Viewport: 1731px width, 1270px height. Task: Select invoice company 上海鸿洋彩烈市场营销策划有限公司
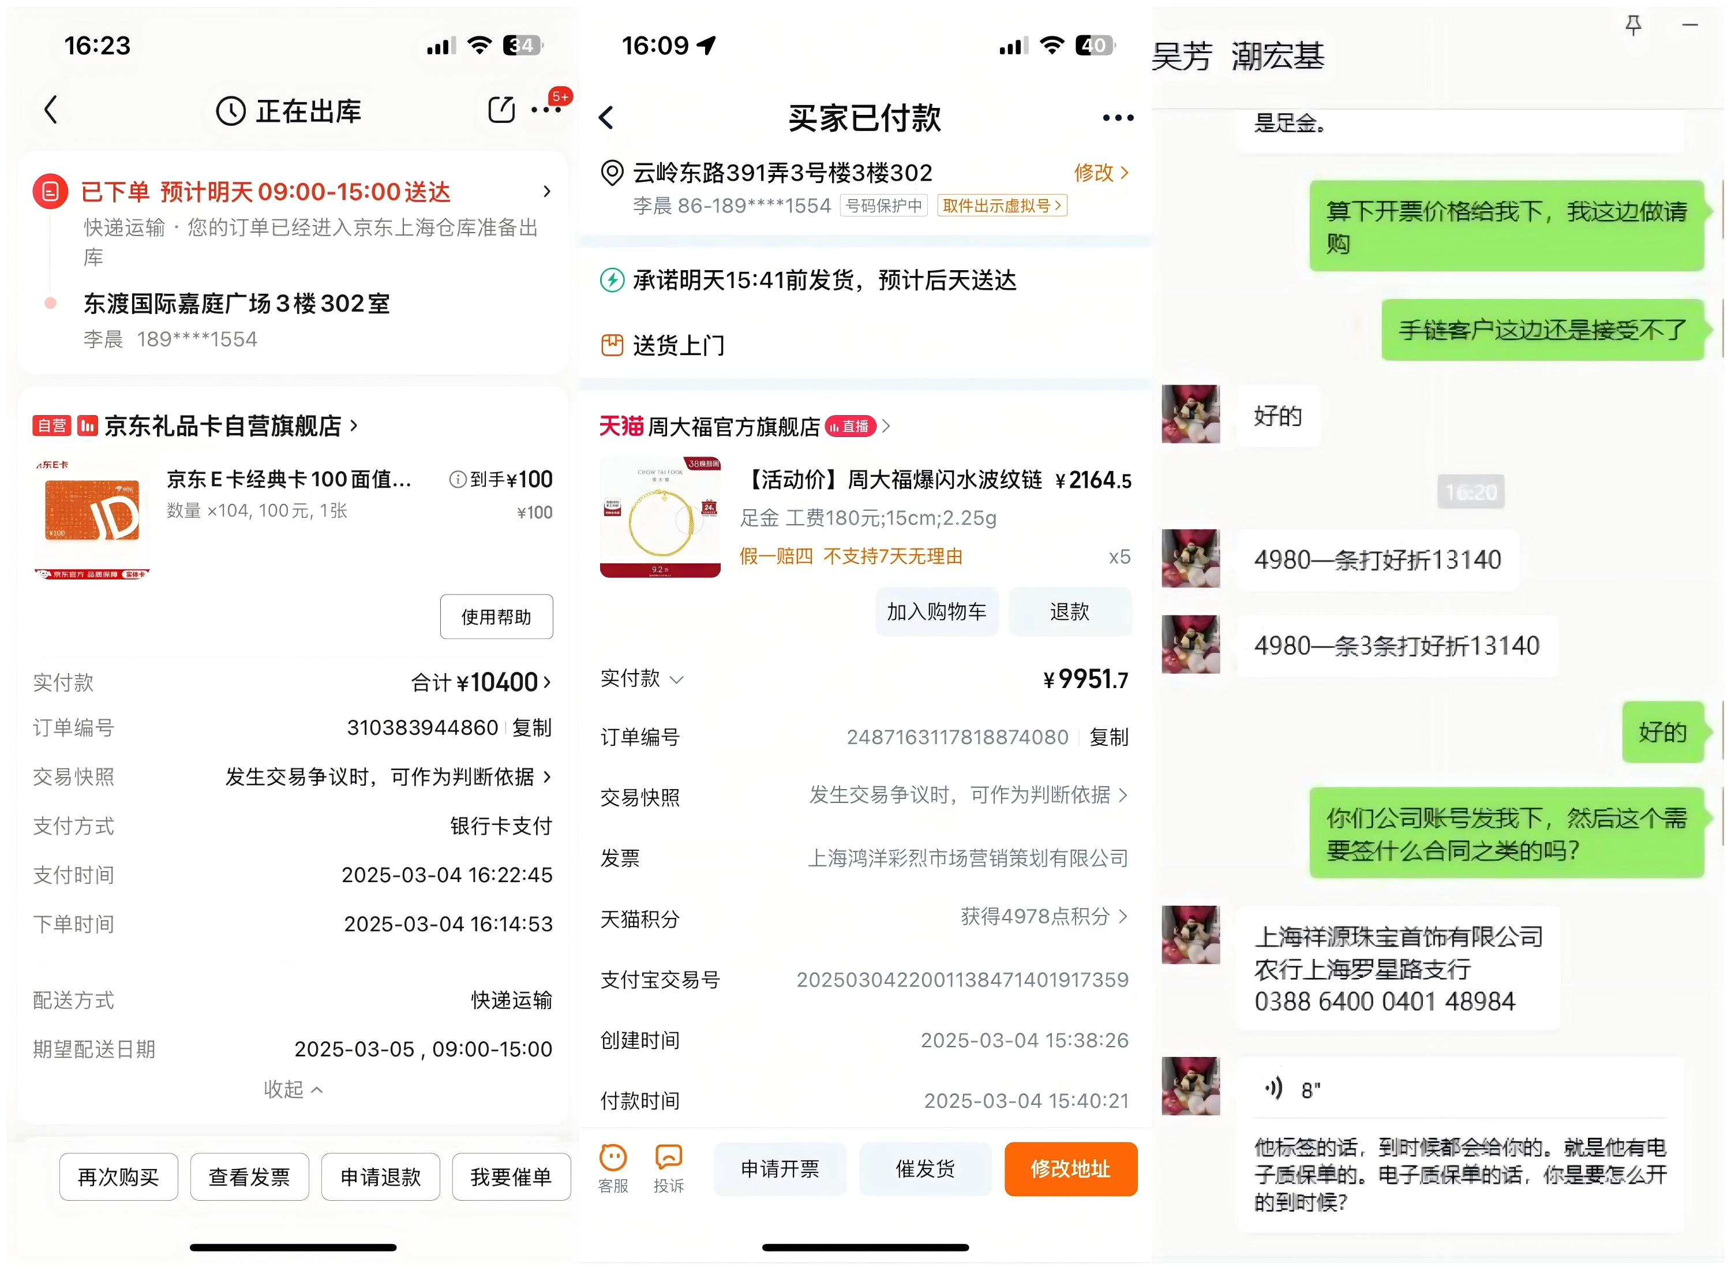pos(968,858)
